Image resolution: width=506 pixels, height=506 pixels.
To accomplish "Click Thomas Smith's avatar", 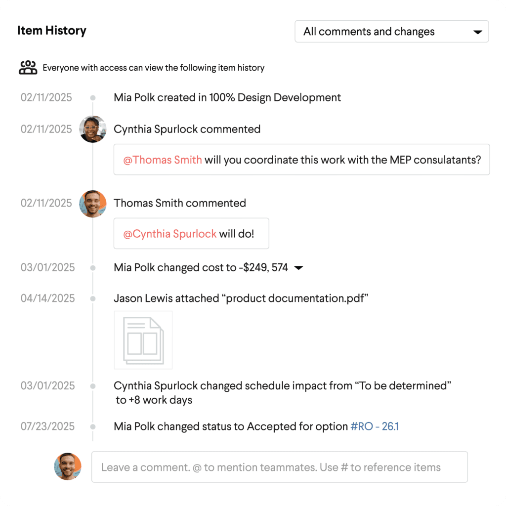I will point(93,203).
